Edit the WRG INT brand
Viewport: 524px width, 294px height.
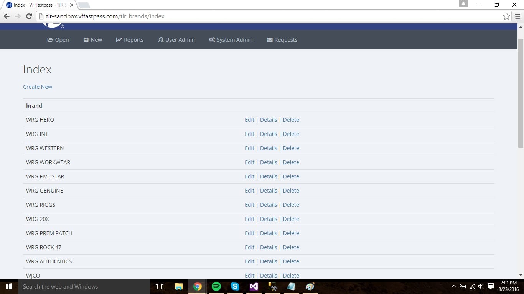(249, 134)
